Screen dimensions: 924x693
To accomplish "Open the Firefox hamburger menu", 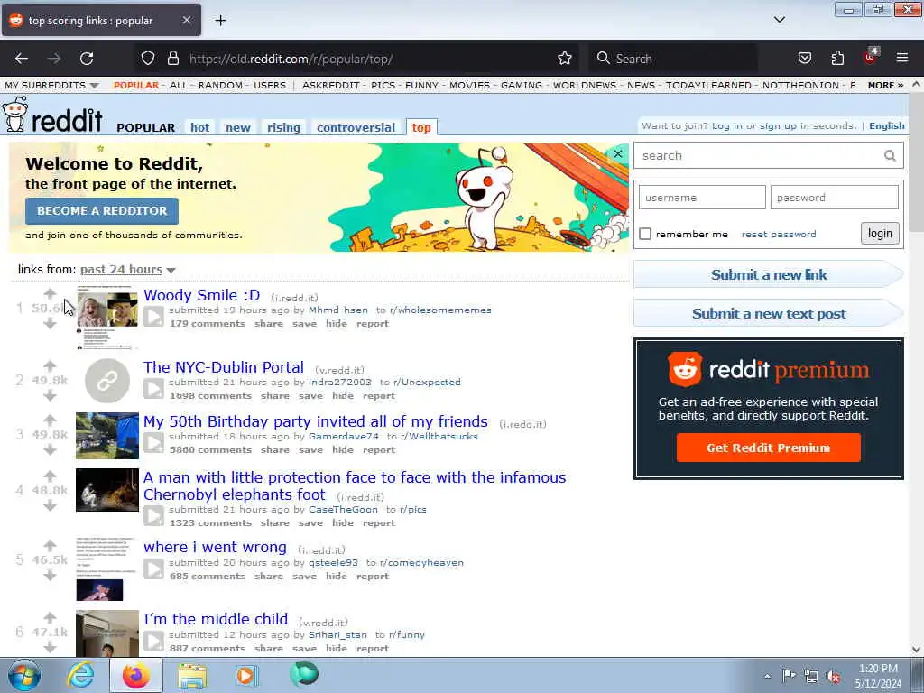I will coord(902,59).
